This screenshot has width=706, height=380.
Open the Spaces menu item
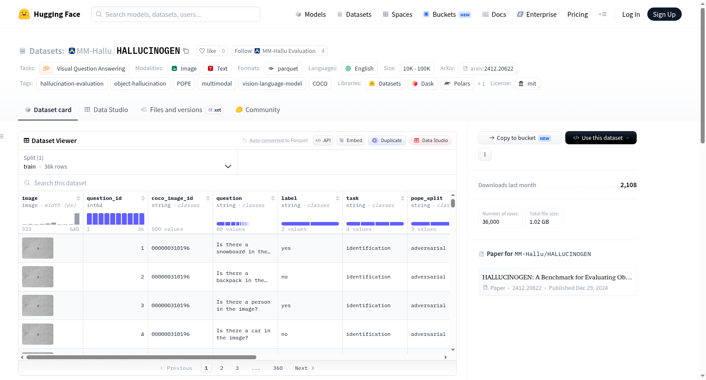point(398,15)
